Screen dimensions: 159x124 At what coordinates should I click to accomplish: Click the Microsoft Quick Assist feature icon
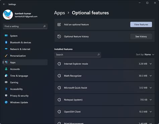pos(59,88)
